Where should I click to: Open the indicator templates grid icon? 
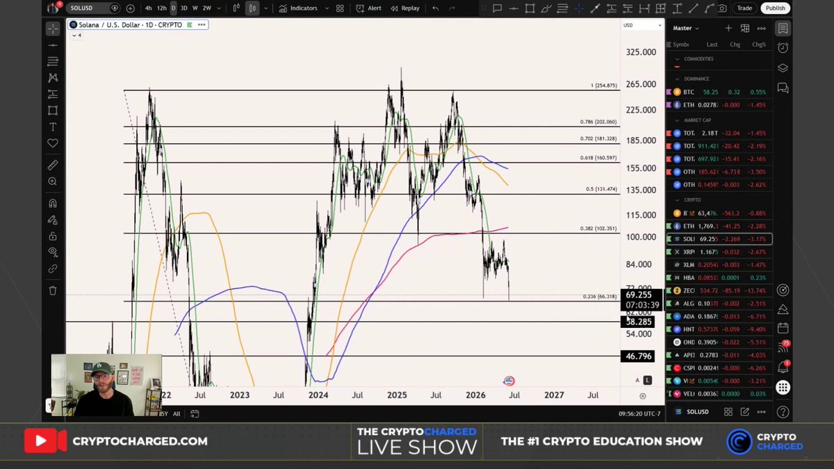[339, 8]
